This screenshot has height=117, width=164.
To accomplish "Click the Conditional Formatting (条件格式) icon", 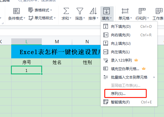I will (16, 11).
